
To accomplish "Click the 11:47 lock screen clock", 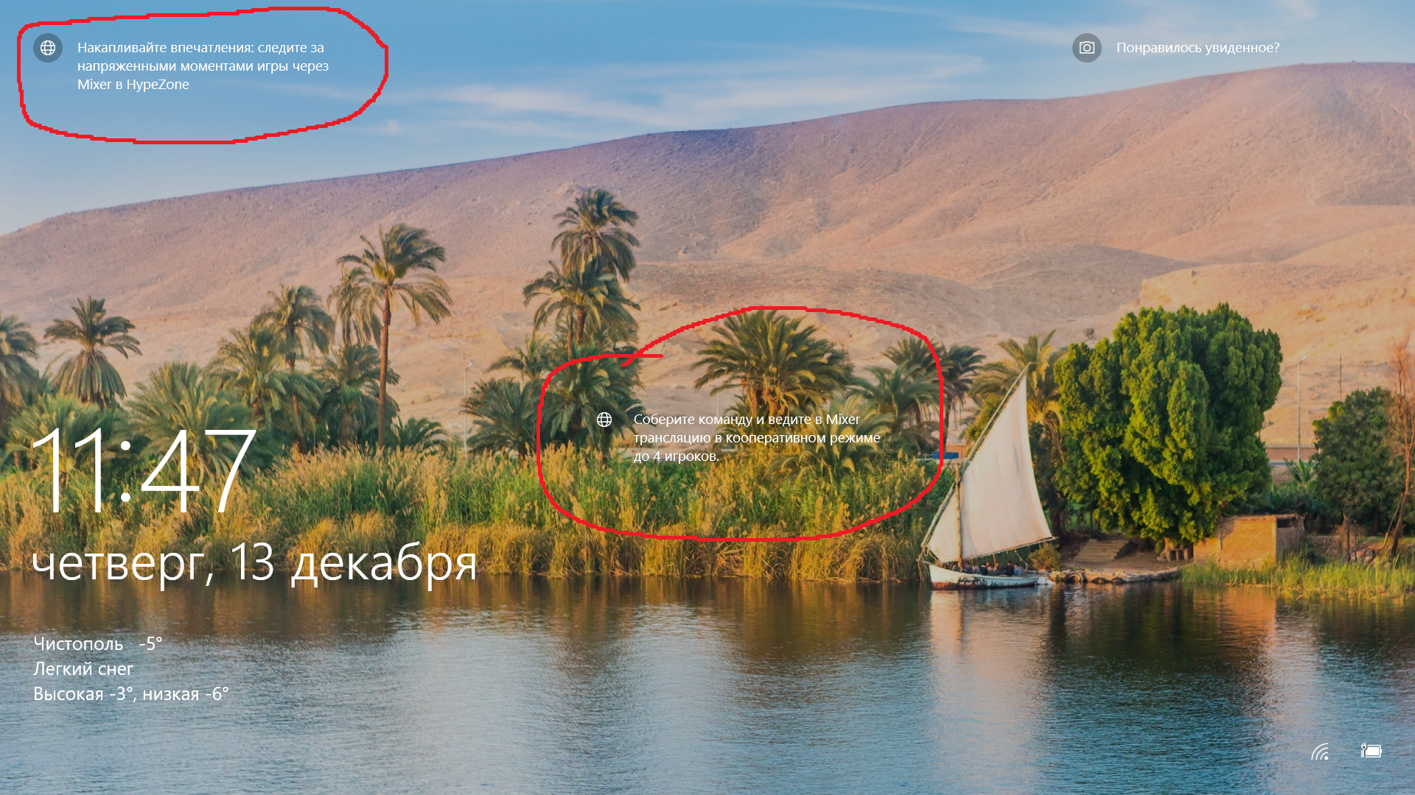I will pos(144,471).
